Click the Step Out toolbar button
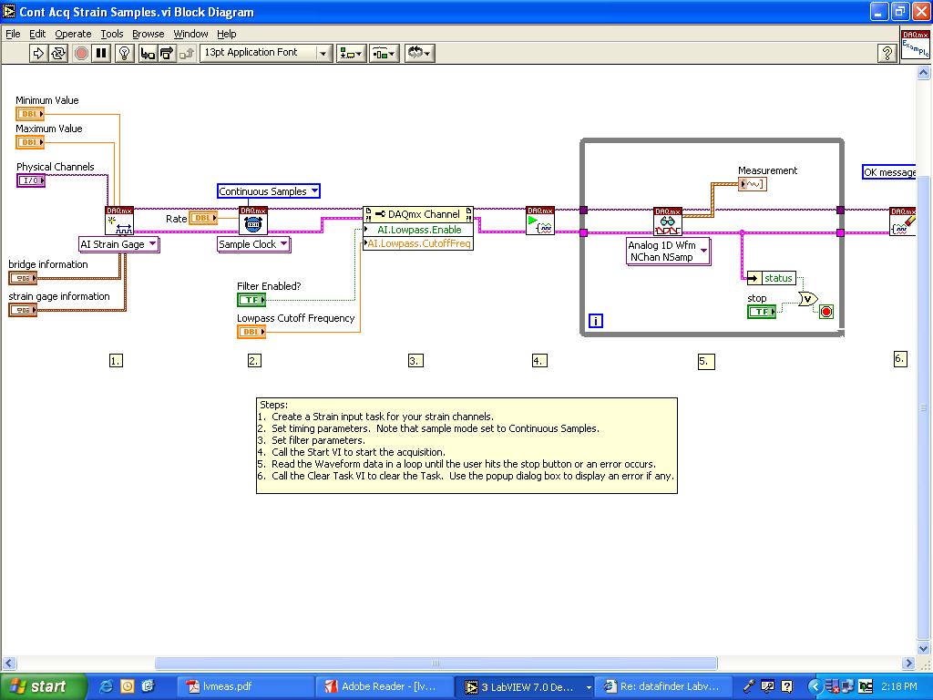Screen dimensions: 933x700 (x=187, y=53)
